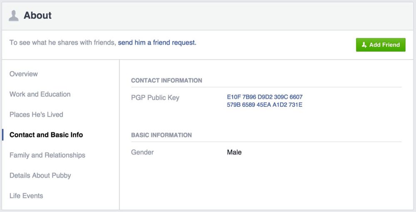Click the add-person icon in the green button
The image size is (416, 212).
tap(364, 45)
